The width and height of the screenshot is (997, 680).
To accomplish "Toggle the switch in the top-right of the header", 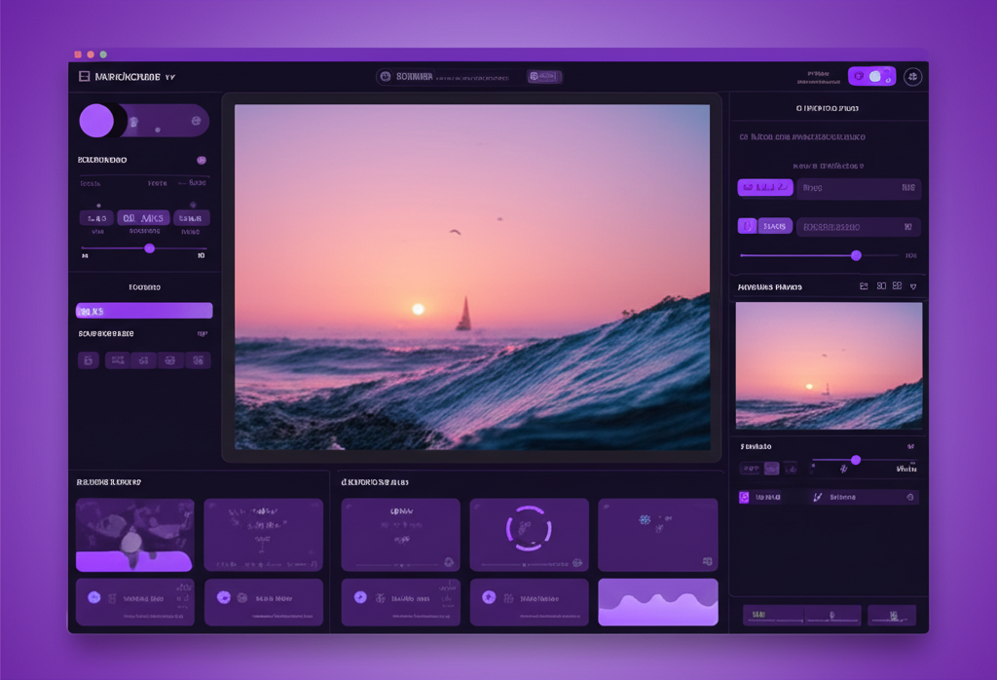I will (871, 76).
